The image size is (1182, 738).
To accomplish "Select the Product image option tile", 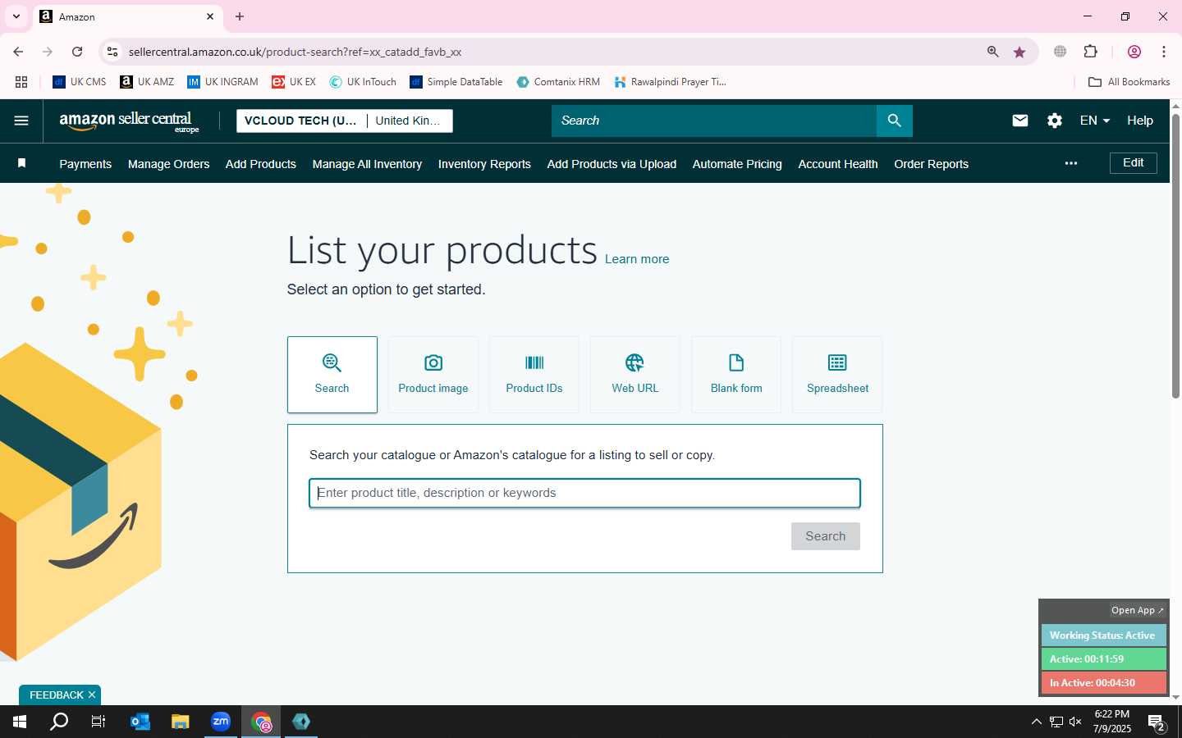I will coord(433,374).
